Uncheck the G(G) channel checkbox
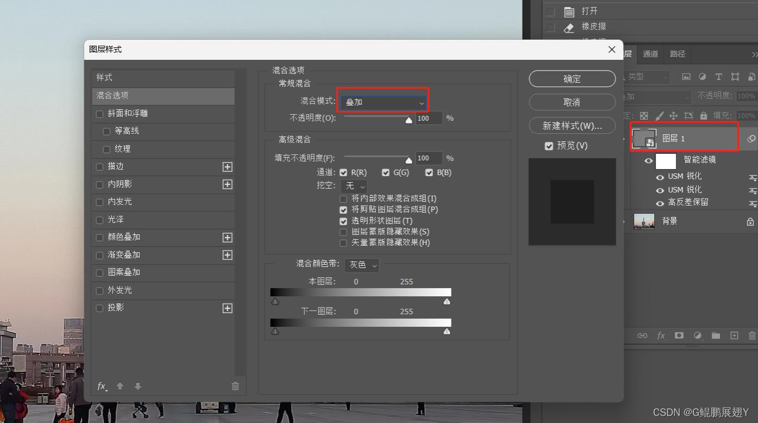This screenshot has width=758, height=423. click(x=386, y=172)
